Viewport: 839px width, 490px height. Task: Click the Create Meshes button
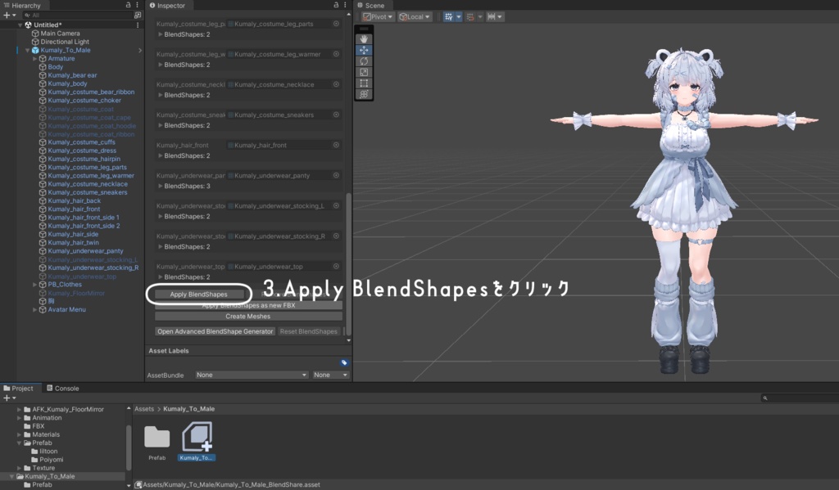point(248,316)
